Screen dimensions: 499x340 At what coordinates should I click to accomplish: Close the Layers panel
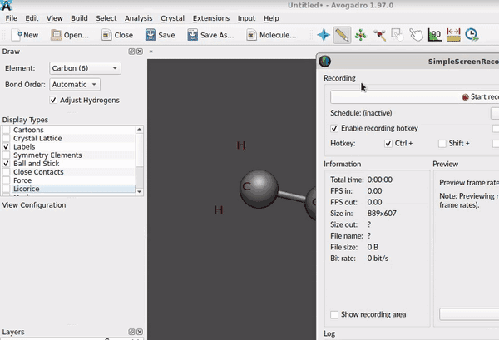point(140,332)
